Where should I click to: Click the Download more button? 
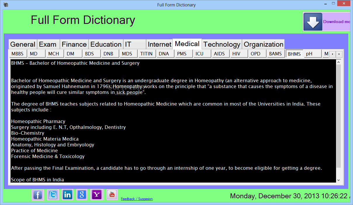coord(336,22)
